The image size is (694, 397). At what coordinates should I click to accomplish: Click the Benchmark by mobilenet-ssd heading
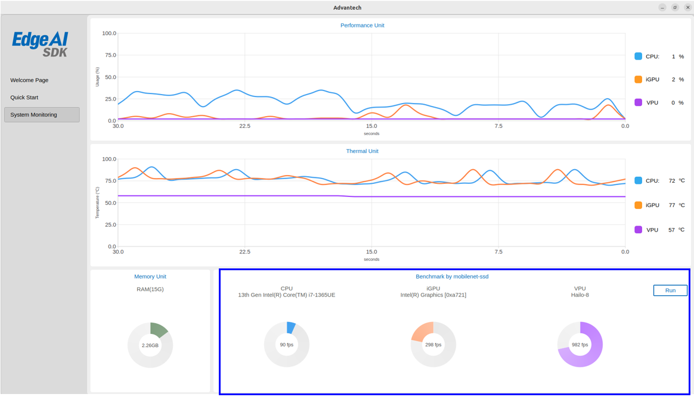[452, 277]
